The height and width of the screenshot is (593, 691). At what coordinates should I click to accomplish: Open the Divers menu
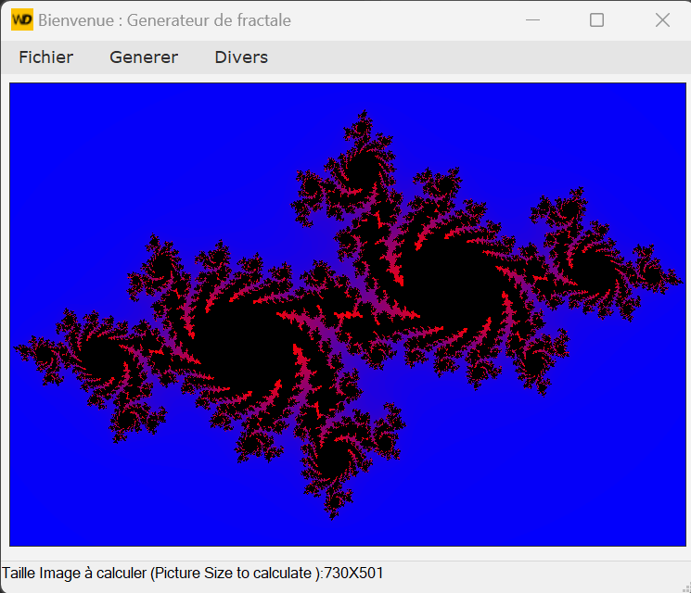pyautogui.click(x=241, y=57)
